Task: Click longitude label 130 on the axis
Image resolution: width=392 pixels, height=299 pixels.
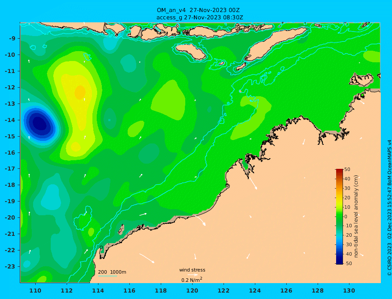Action: point(349,290)
